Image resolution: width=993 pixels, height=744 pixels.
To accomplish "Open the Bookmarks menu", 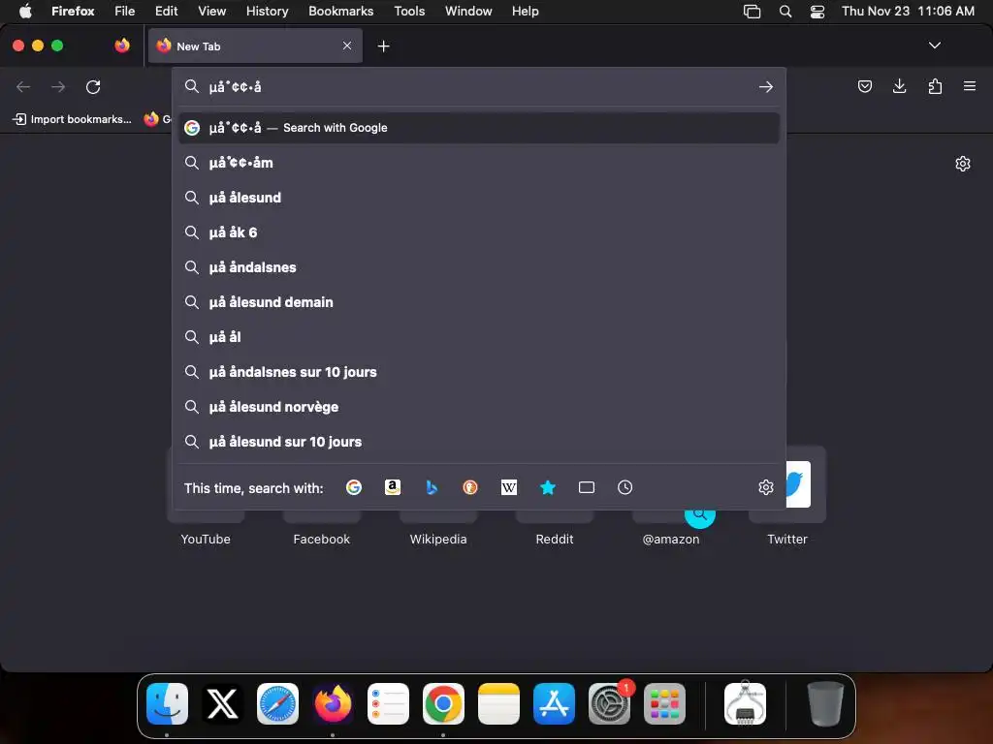I will click(x=340, y=11).
